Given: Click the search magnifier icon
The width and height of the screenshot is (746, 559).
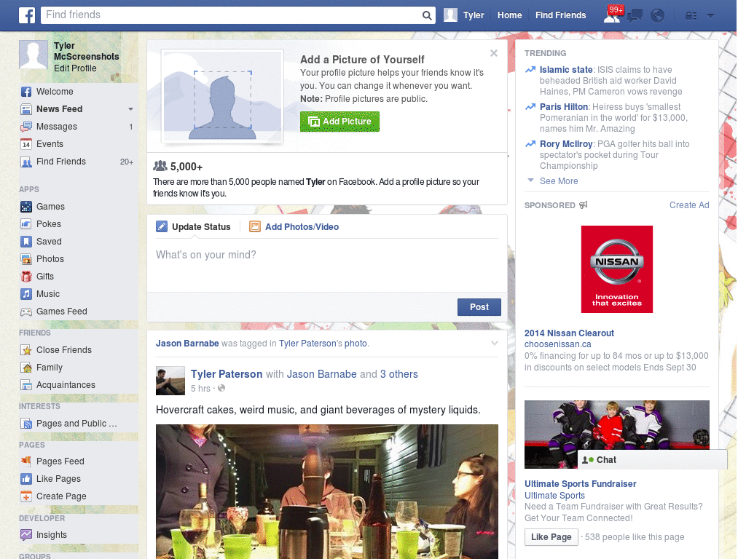Looking at the screenshot, I should [427, 15].
